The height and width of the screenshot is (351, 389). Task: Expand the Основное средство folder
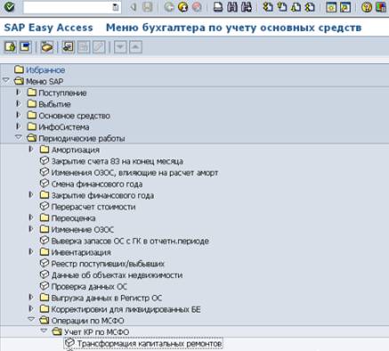19,115
